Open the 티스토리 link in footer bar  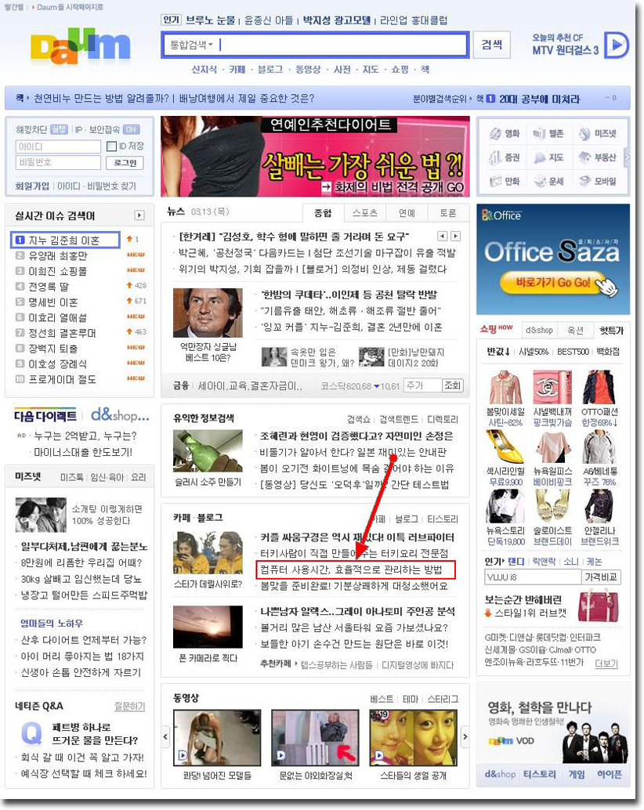539,774
